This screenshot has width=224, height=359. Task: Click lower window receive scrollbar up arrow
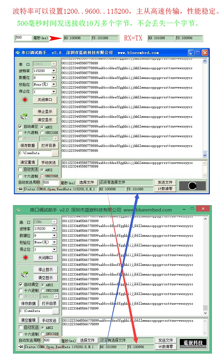[x=205, y=219]
